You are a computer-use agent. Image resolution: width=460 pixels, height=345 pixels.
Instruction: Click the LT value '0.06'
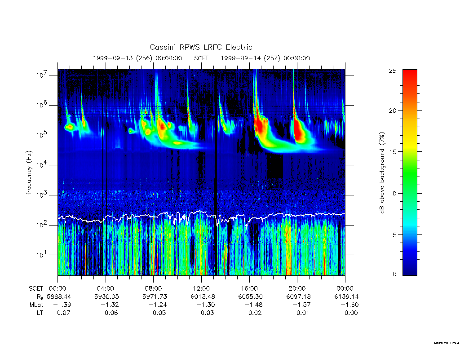pyautogui.click(x=111, y=313)
